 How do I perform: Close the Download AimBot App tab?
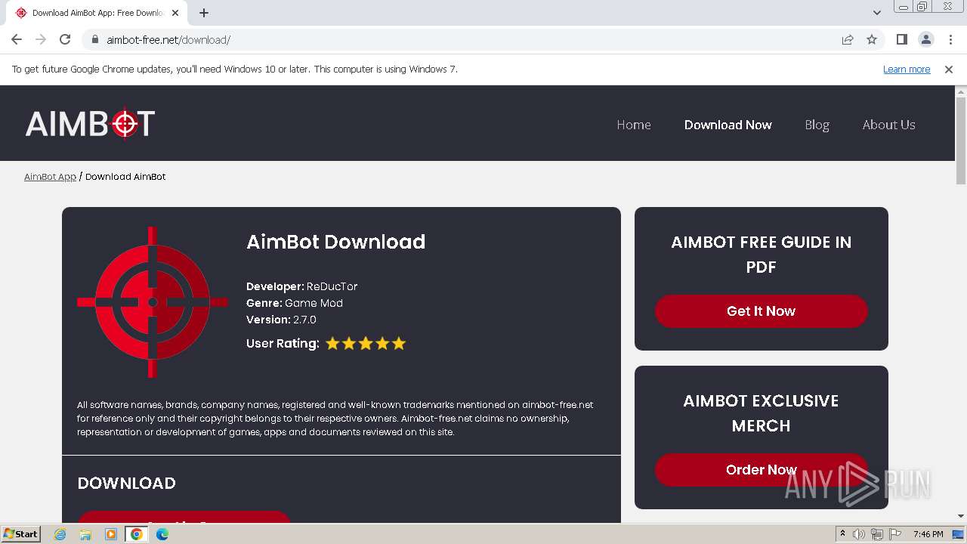[x=175, y=13]
